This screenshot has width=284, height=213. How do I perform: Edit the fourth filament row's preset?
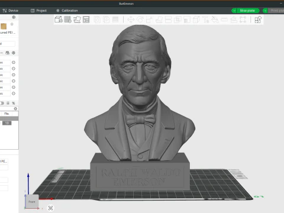(x=14, y=81)
